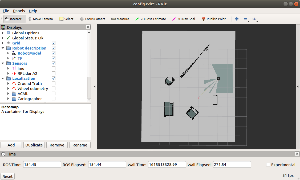The width and height of the screenshot is (300, 180).
Task: Open the Panels menu
Action: point(19,11)
